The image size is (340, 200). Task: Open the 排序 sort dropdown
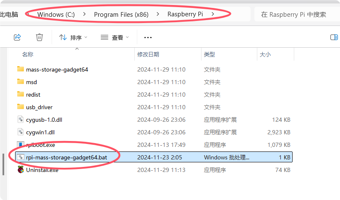tap(73, 38)
